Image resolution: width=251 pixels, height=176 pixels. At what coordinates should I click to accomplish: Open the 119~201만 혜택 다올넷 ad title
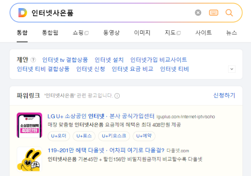106,150
